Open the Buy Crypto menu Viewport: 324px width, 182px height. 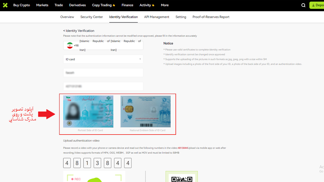pos(22,5)
